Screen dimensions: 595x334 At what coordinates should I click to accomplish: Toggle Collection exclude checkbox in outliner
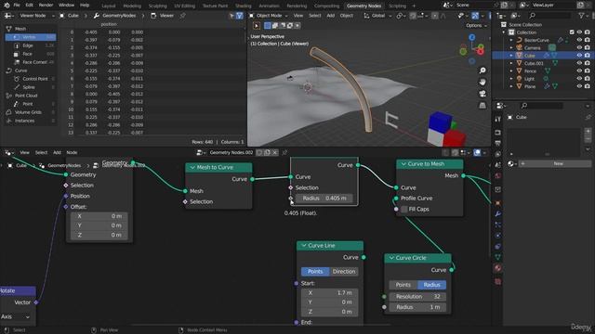click(x=572, y=32)
